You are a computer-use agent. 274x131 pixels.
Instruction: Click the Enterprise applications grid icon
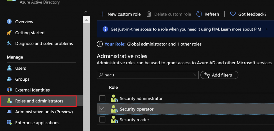(9, 122)
